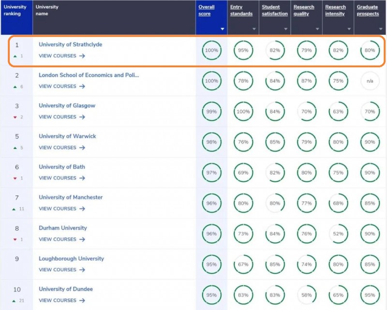Click LSE's 87% research quality circle

click(306, 81)
